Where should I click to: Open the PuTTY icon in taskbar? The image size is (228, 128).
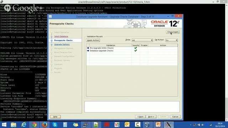click(85, 125)
